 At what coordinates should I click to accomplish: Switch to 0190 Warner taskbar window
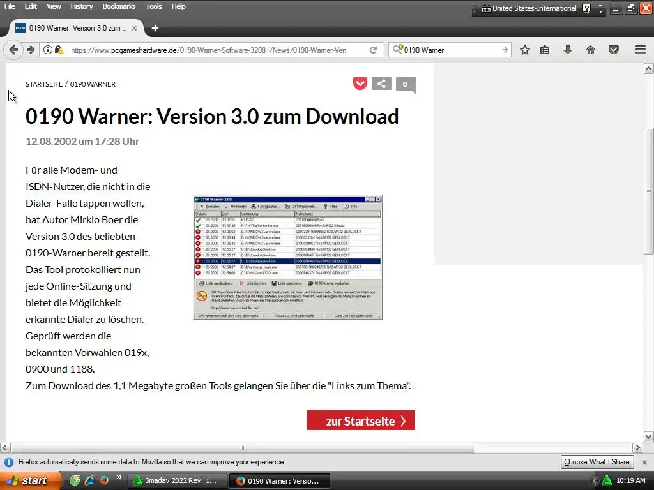[x=280, y=481]
